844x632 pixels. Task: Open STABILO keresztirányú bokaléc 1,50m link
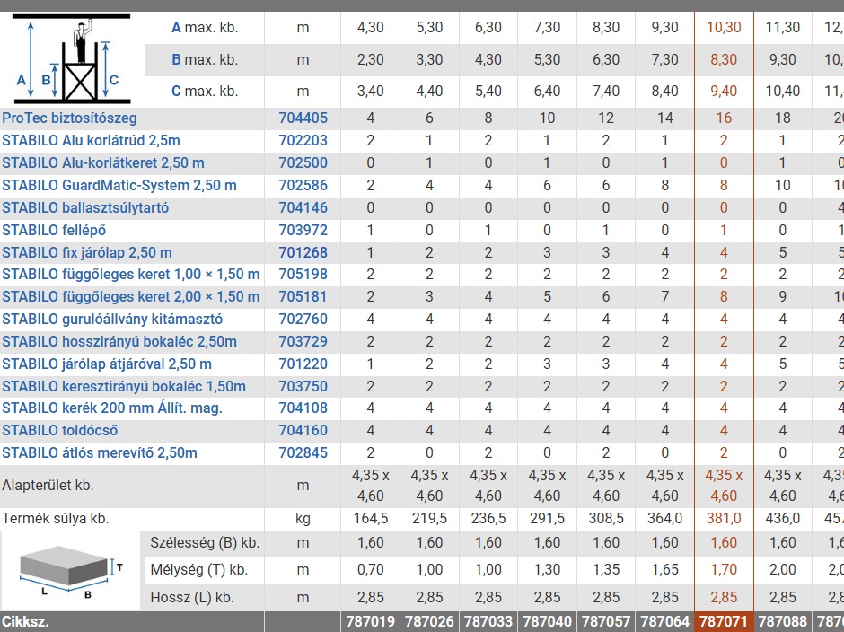coord(124,387)
